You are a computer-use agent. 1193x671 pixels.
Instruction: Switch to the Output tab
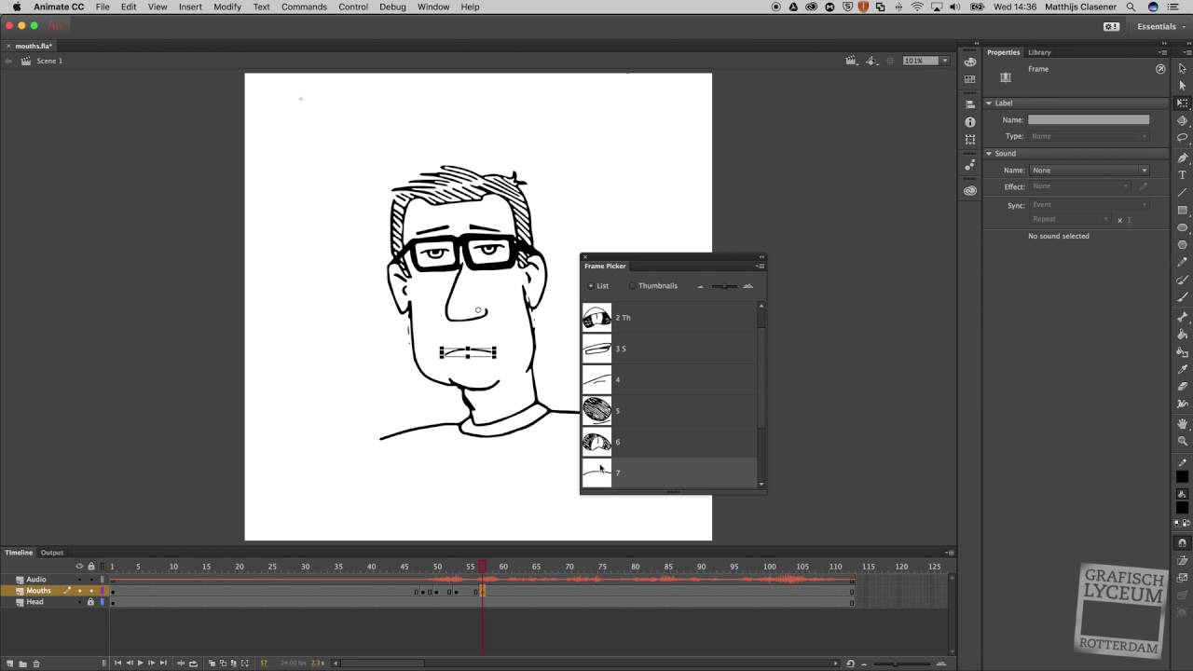tap(52, 553)
